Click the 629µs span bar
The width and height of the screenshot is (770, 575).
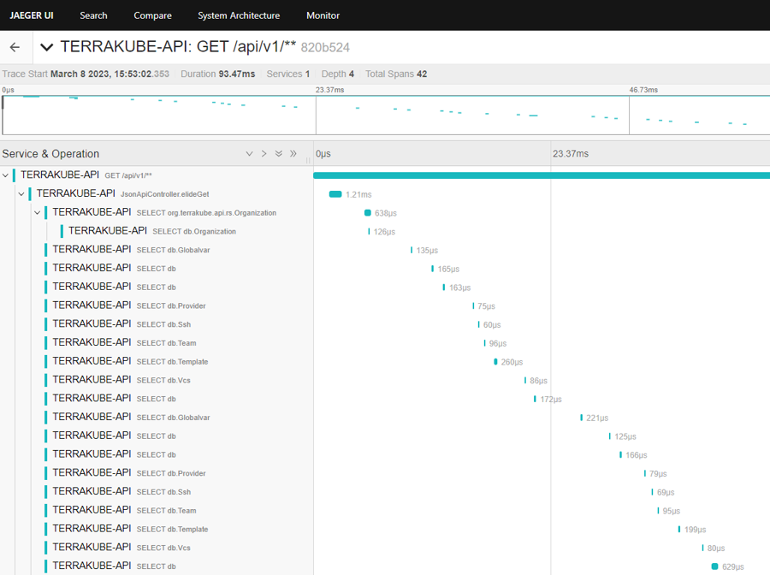point(715,566)
